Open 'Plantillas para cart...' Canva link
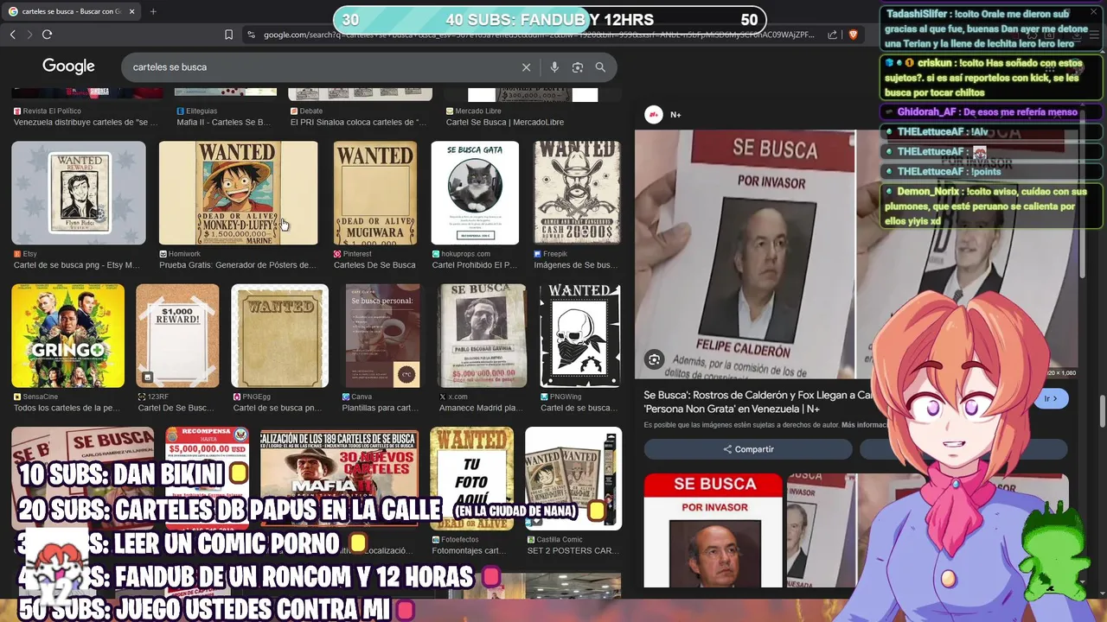 click(x=381, y=408)
